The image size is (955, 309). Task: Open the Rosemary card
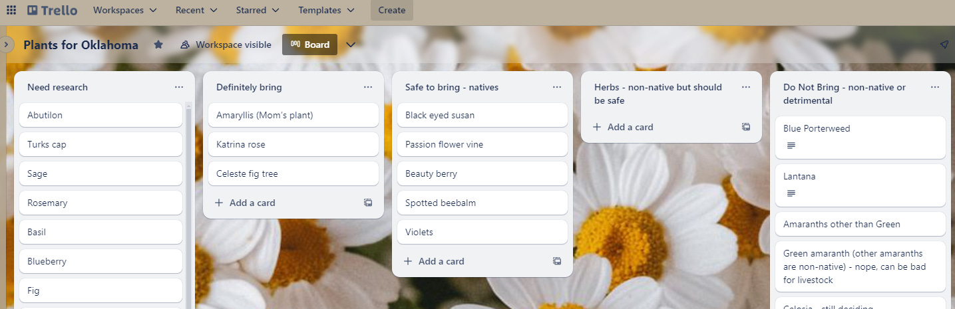100,203
